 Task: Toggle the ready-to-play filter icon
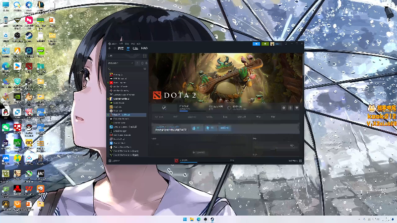pyautogui.click(x=146, y=63)
